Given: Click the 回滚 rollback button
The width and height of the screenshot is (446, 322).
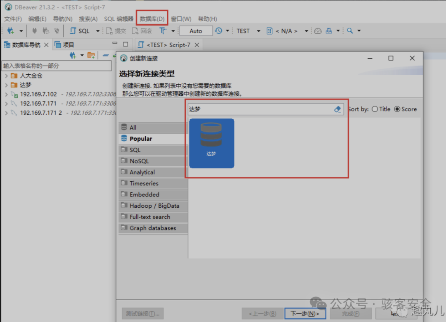Looking at the screenshot, I should coord(142,31).
